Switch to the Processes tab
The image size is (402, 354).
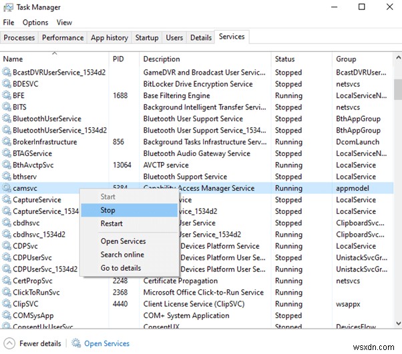click(19, 37)
